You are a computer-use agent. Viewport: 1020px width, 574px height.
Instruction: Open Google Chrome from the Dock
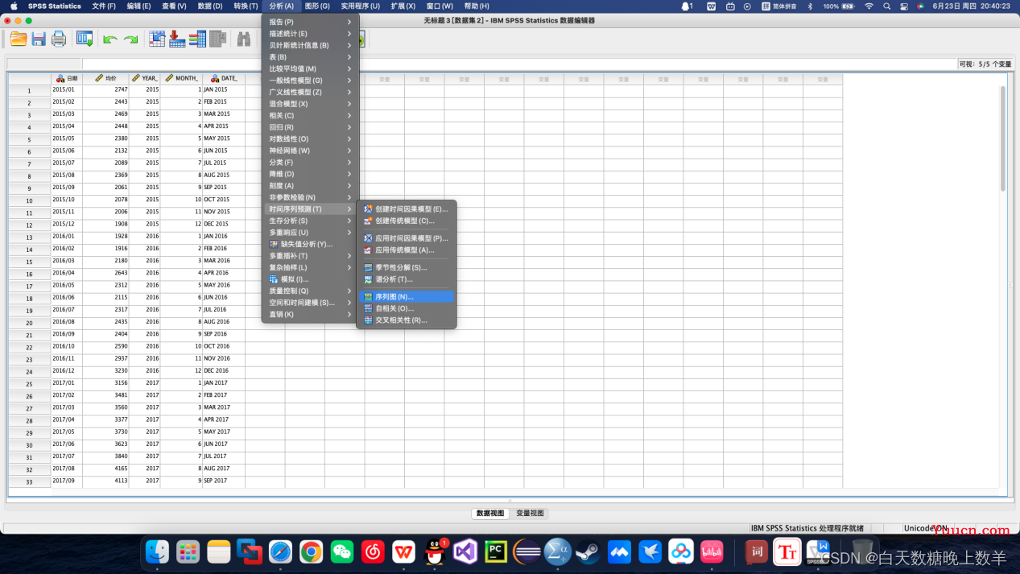pyautogui.click(x=312, y=551)
